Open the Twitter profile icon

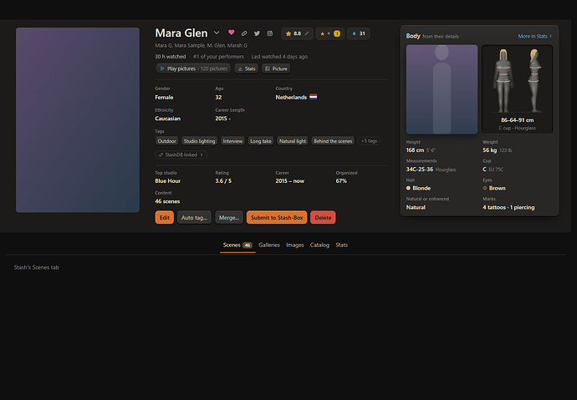(257, 33)
